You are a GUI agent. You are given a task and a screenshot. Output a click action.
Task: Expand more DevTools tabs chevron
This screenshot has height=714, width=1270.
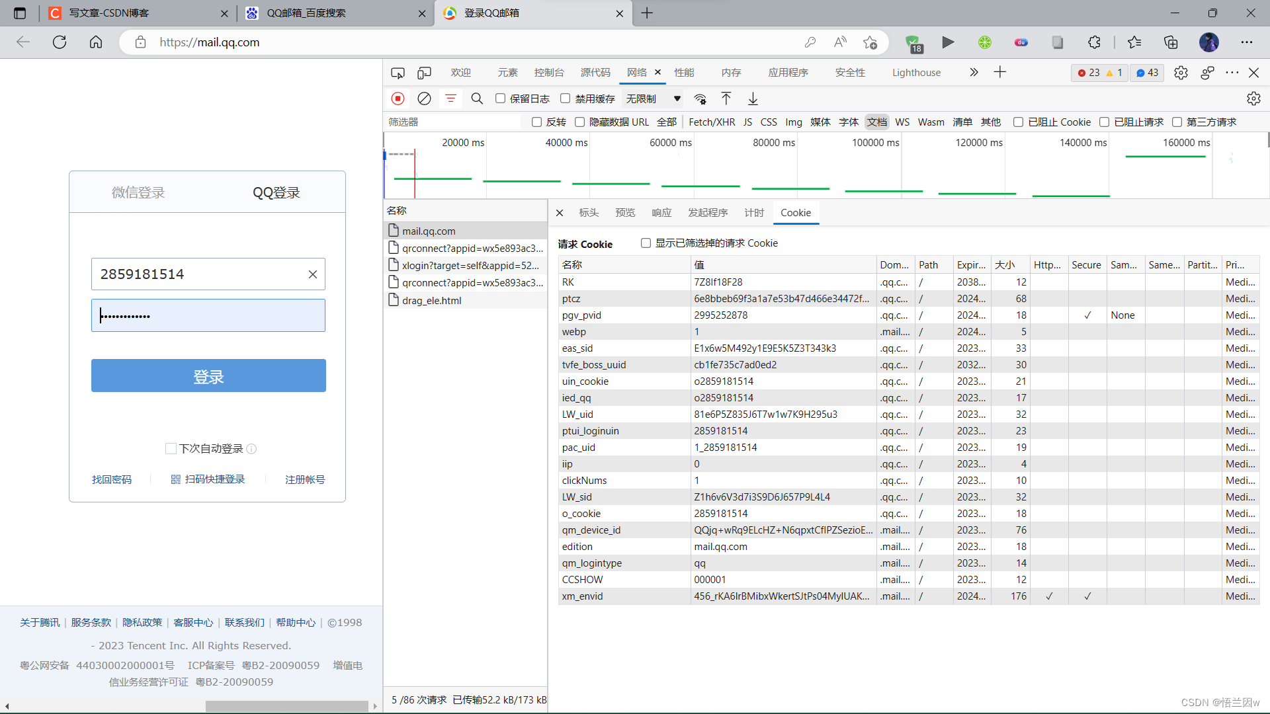(974, 73)
